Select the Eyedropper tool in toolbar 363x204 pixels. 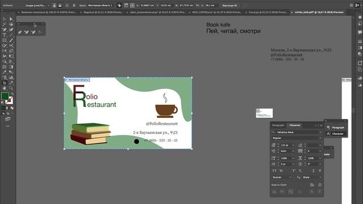(x=5, y=72)
